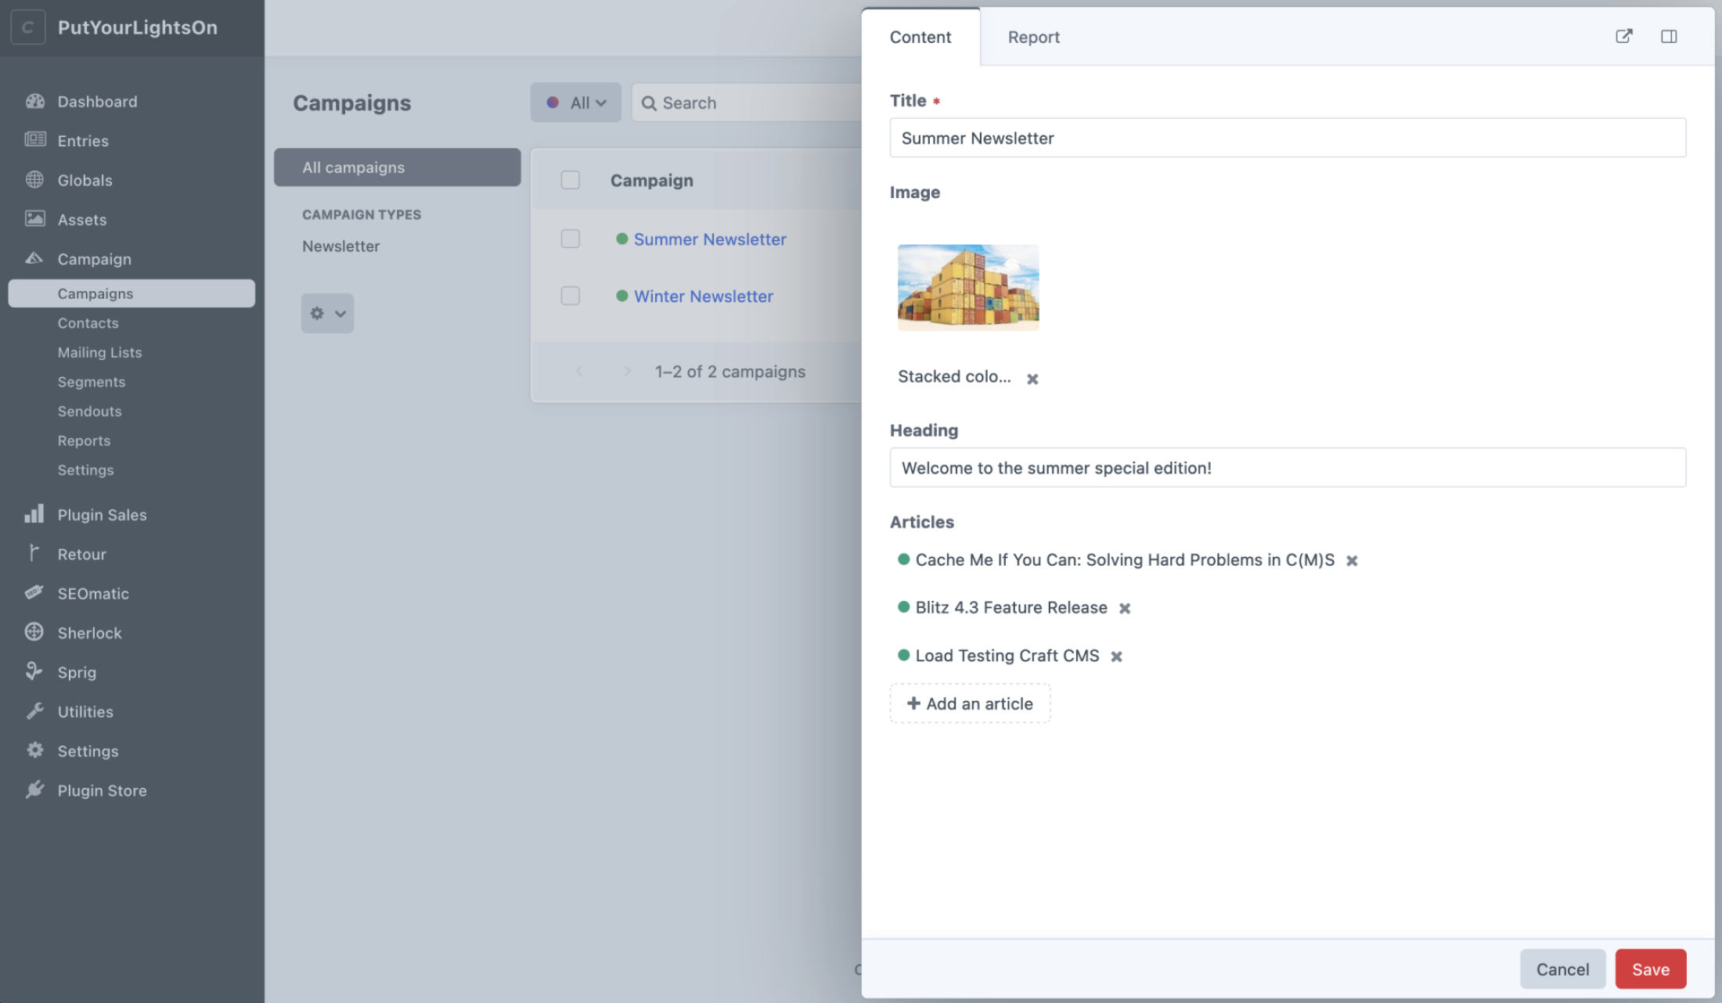Expand the gear settings dropdown
The height and width of the screenshot is (1003, 1722).
(x=327, y=313)
